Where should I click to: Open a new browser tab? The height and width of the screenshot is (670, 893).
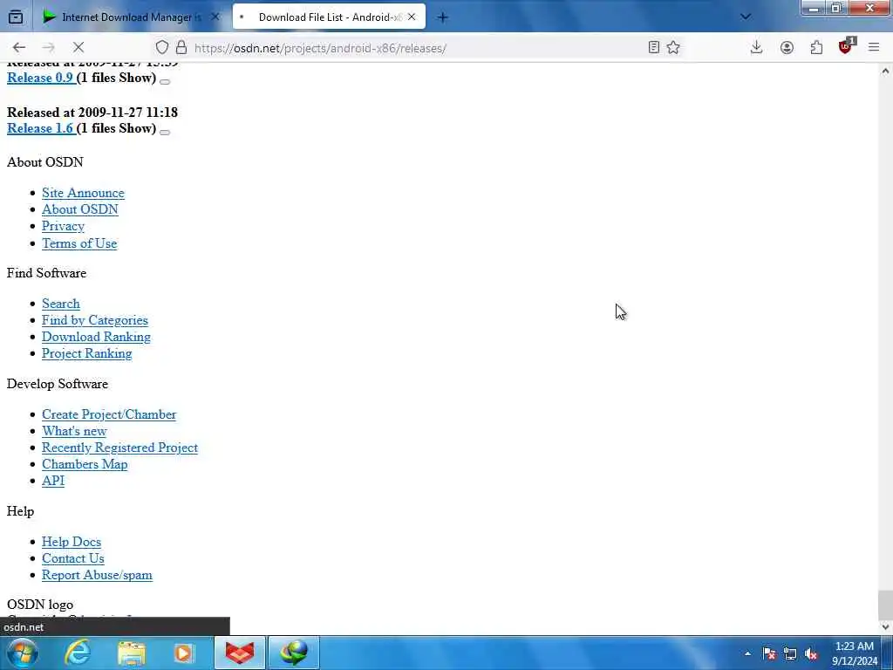pos(442,17)
